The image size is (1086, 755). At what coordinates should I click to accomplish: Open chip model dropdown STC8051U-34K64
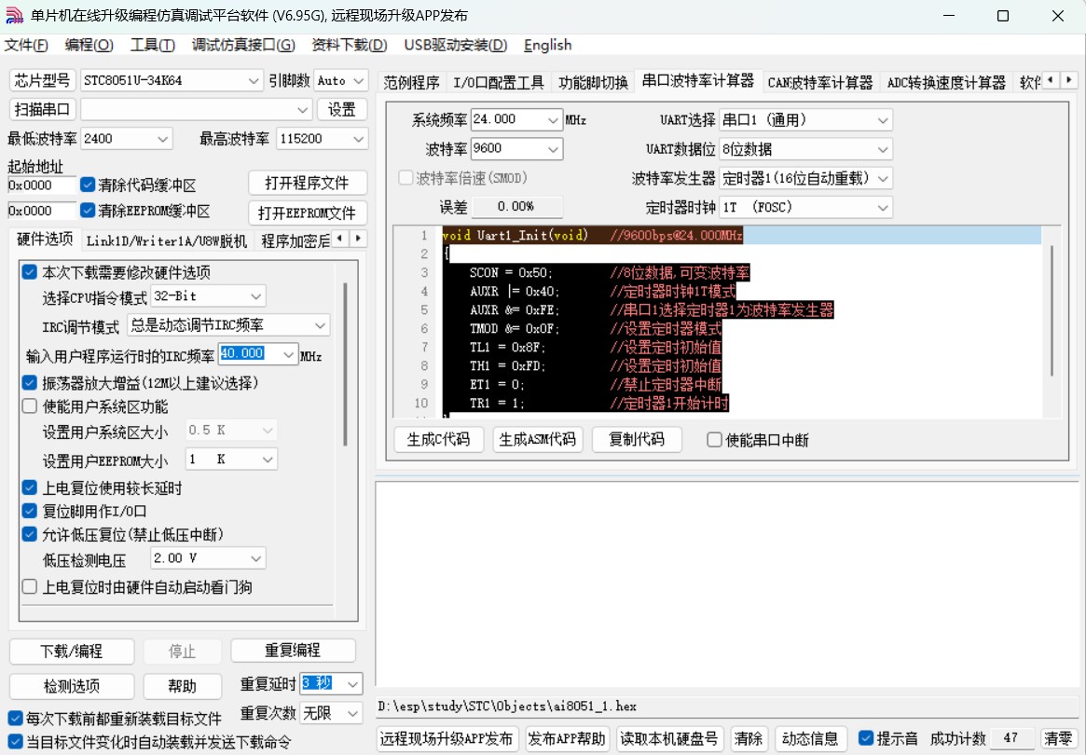(172, 81)
